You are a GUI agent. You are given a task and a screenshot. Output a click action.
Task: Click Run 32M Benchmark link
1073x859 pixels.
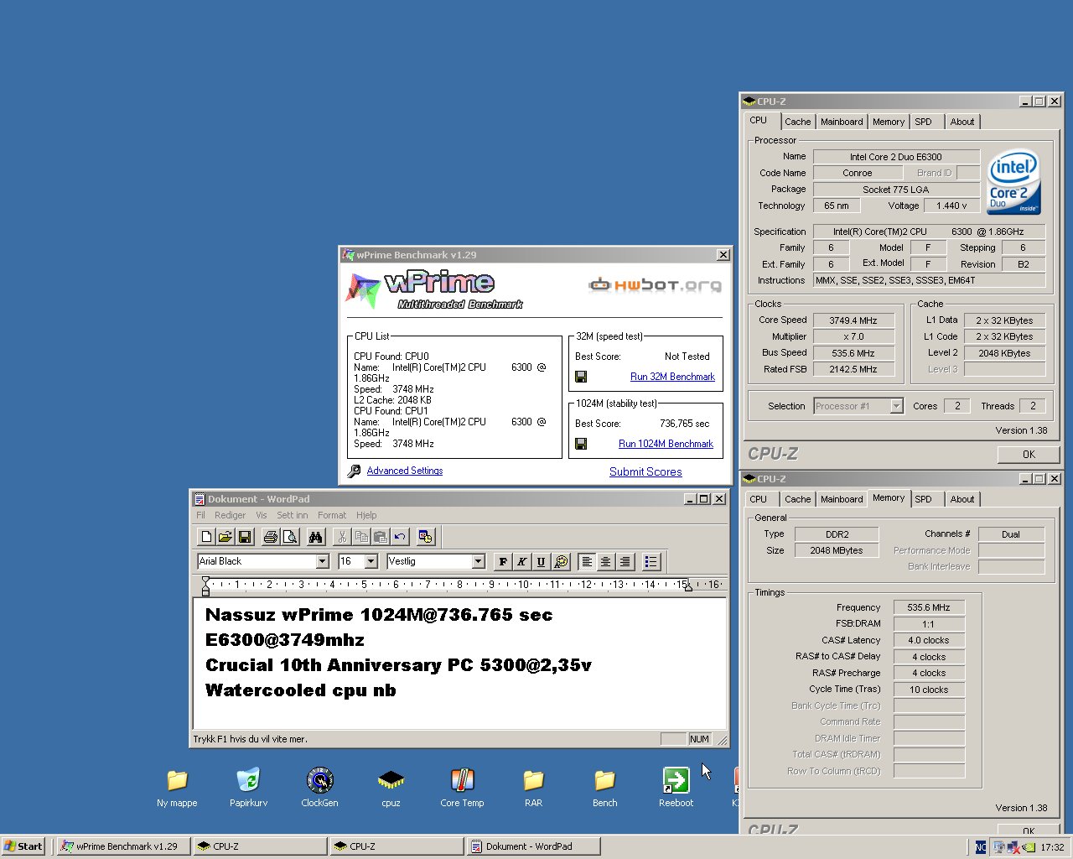[672, 377]
